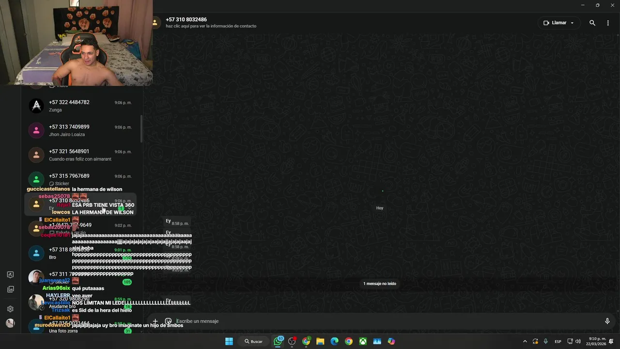Image resolution: width=620 pixels, height=349 pixels.
Task: Open the Chrome icon beside Xbox
Action: [x=348, y=341]
